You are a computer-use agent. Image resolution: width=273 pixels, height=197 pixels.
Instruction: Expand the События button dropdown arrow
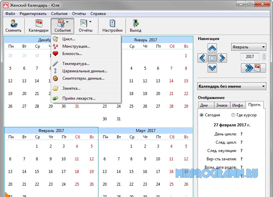pos(67,22)
